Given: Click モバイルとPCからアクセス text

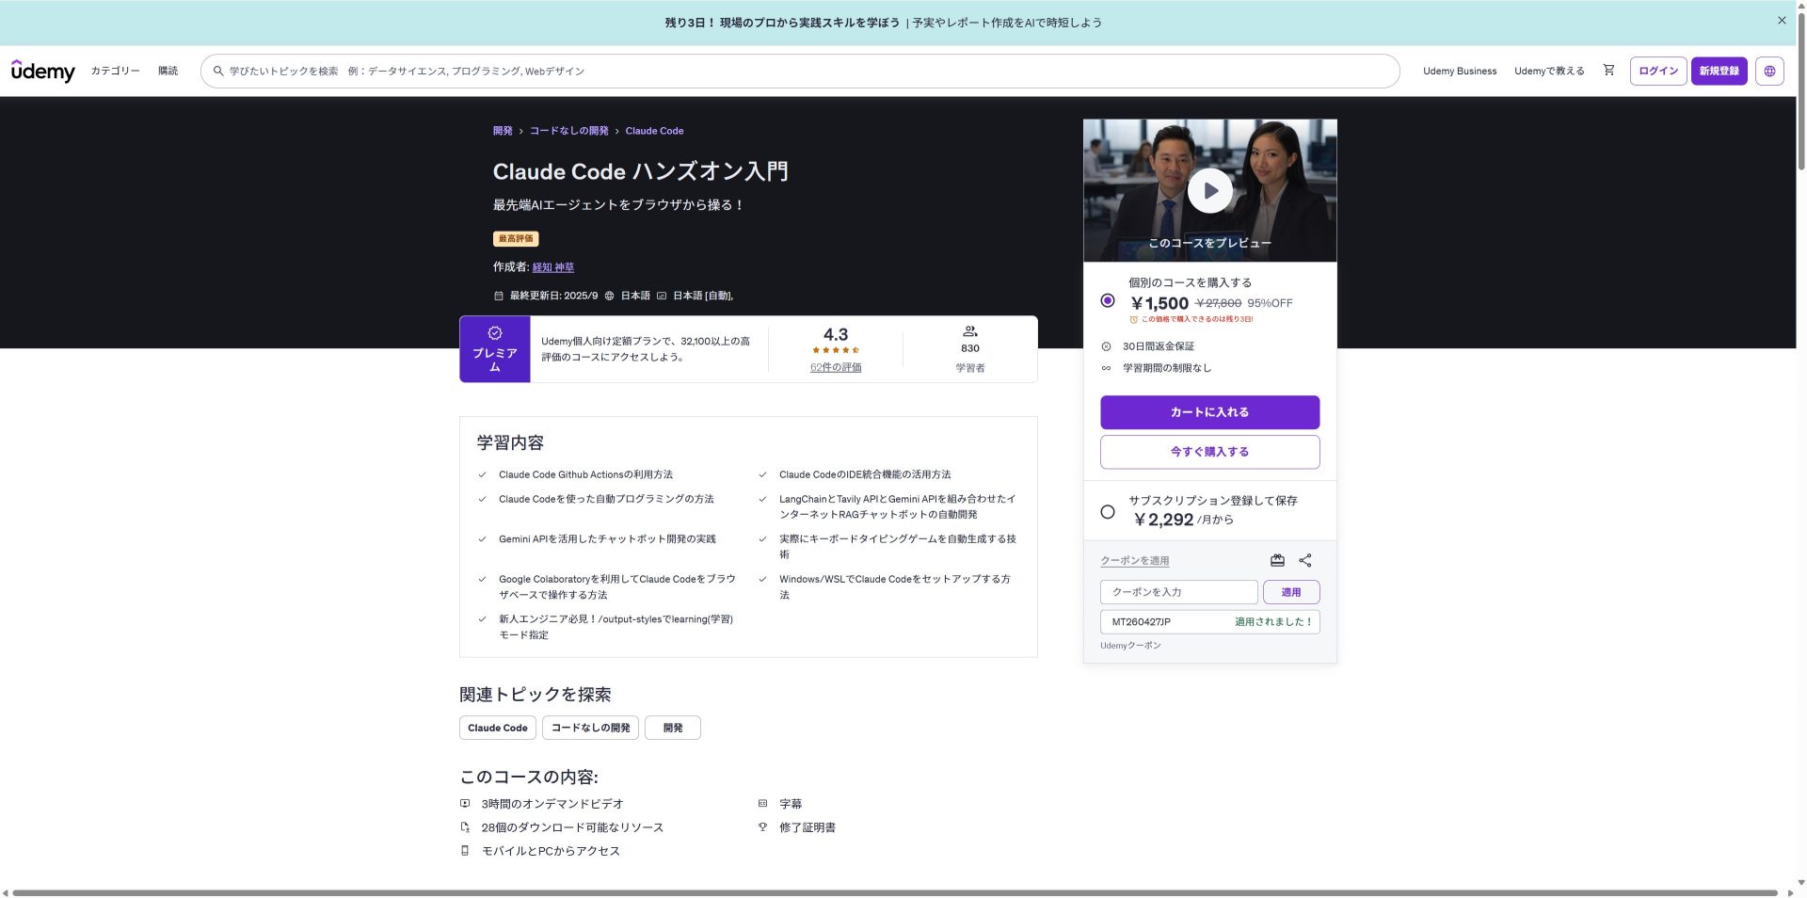Looking at the screenshot, I should [x=551, y=851].
